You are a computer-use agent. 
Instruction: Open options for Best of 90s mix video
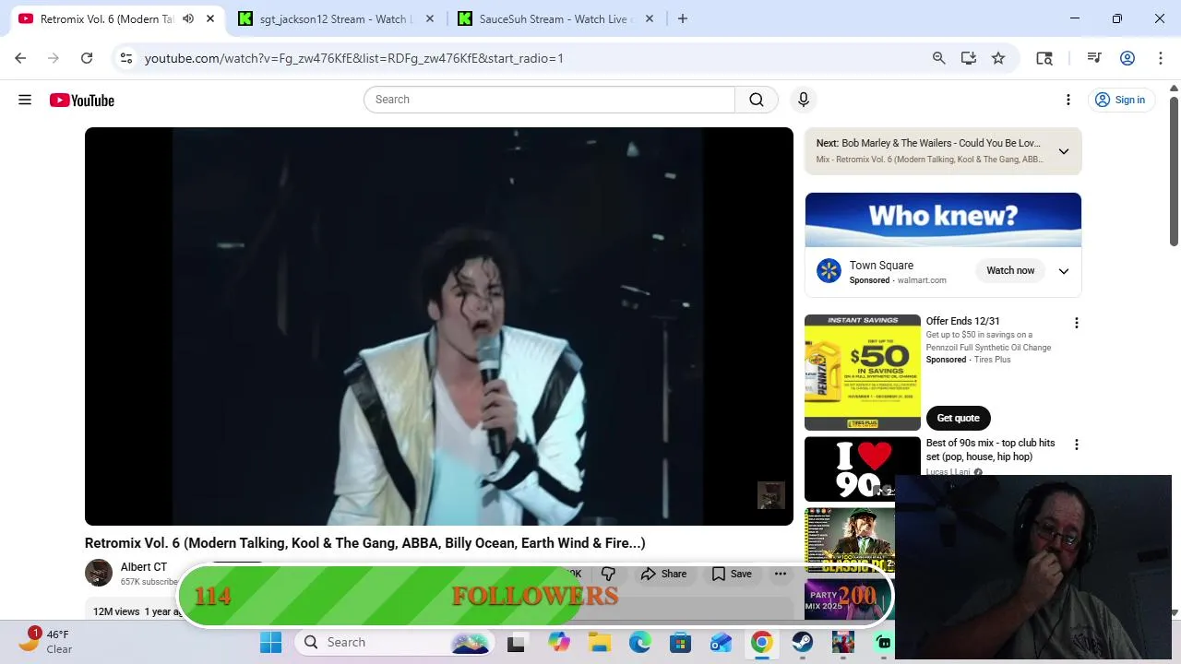[x=1076, y=445]
